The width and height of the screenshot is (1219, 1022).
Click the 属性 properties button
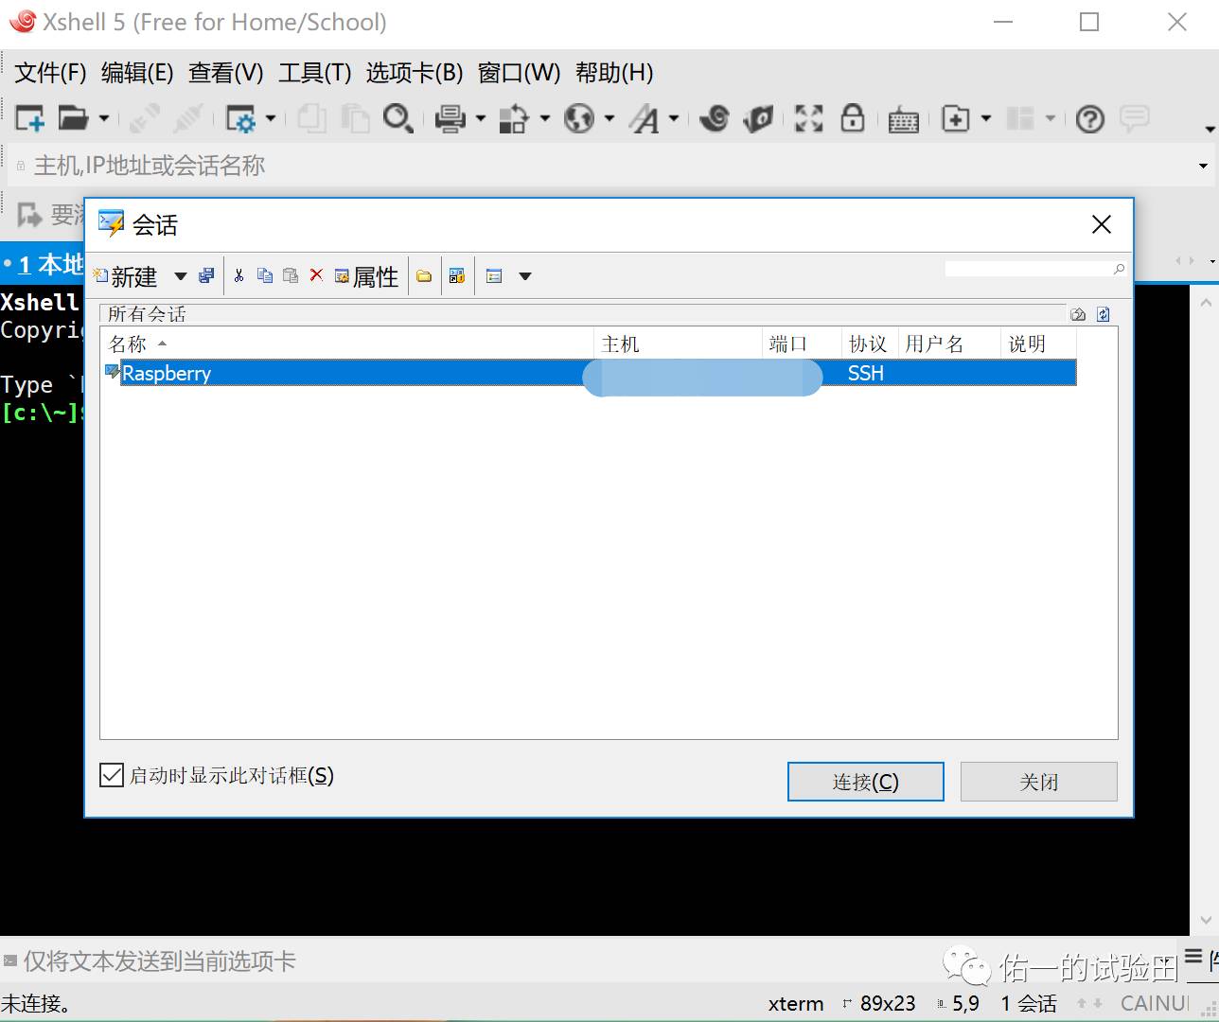[367, 276]
